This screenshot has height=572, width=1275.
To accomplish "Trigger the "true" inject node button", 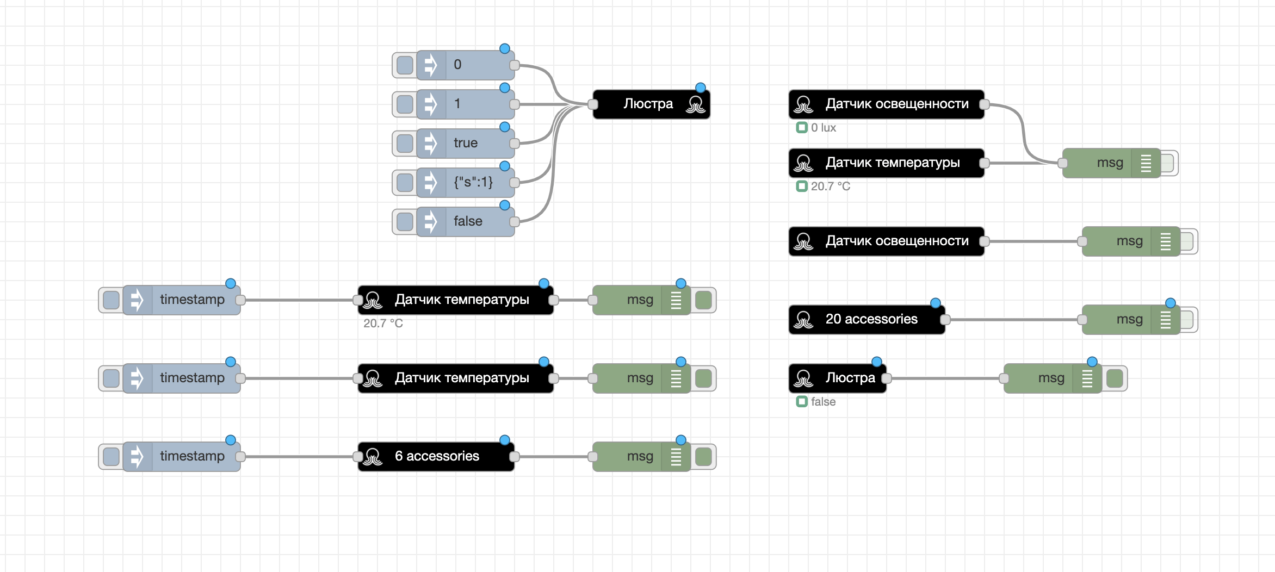I will (404, 144).
